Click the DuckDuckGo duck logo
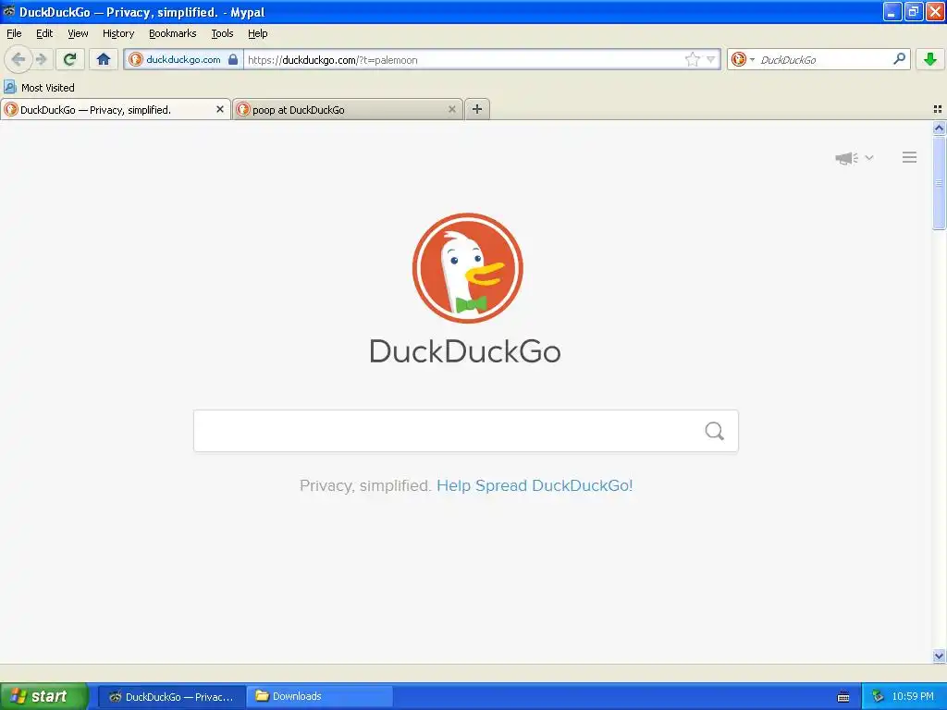This screenshot has height=710, width=947. [467, 268]
